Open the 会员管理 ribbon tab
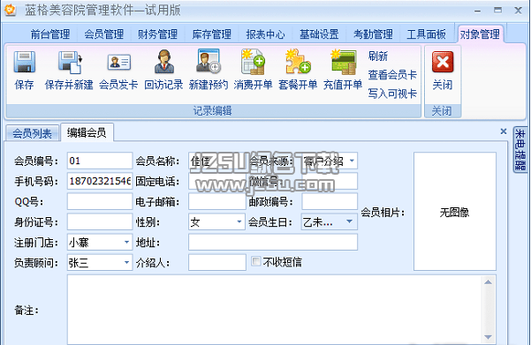The image size is (531, 345). coord(104,34)
